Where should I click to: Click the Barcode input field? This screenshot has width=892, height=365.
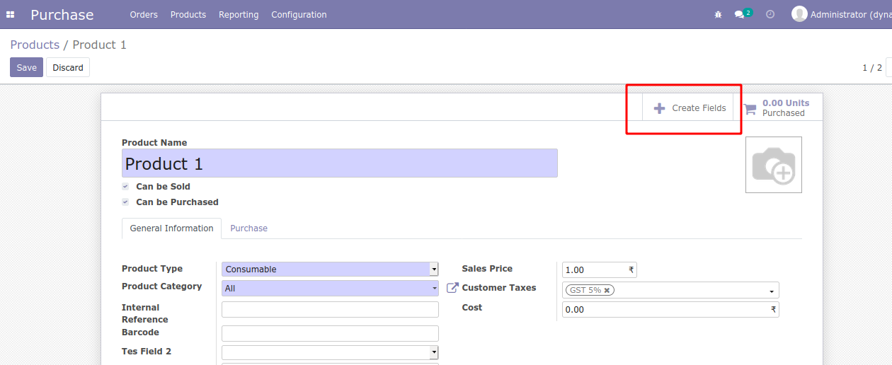pyautogui.click(x=330, y=333)
